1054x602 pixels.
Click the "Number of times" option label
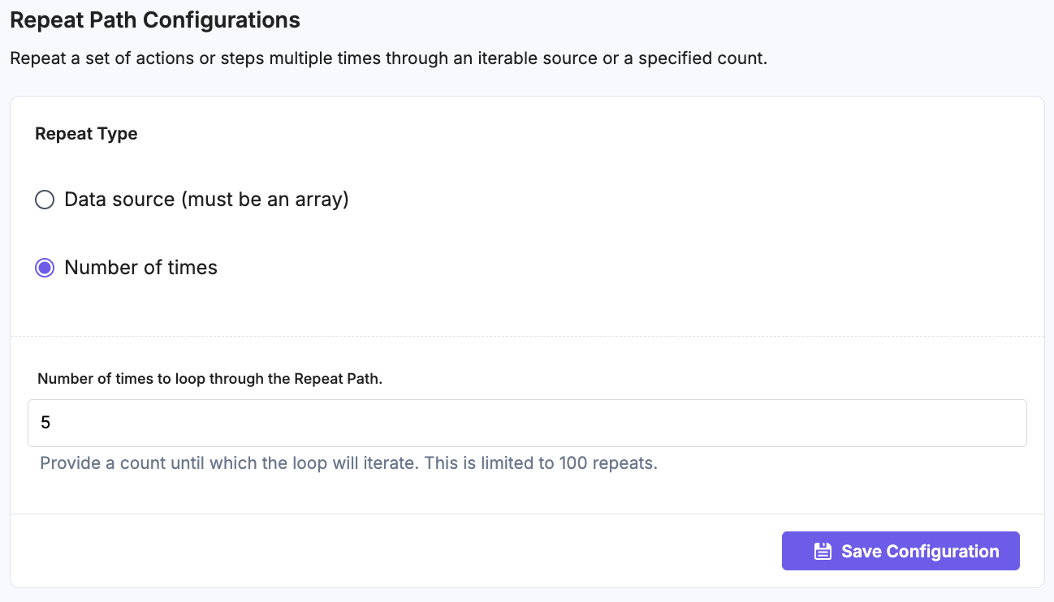(140, 268)
